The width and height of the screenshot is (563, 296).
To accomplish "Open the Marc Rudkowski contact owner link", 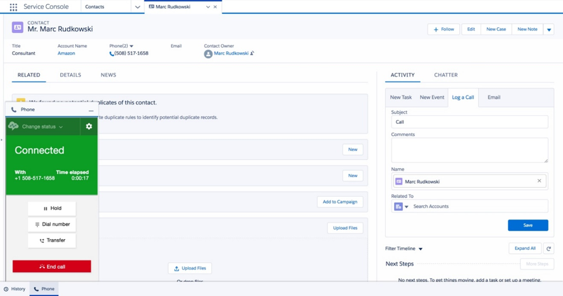I will [x=232, y=53].
